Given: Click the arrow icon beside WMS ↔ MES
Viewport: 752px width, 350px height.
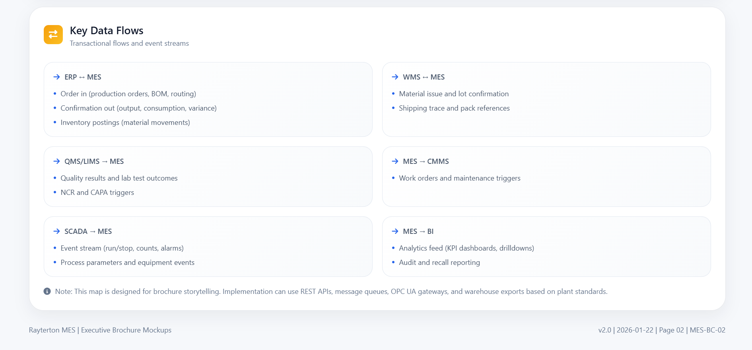Looking at the screenshot, I should pos(395,77).
